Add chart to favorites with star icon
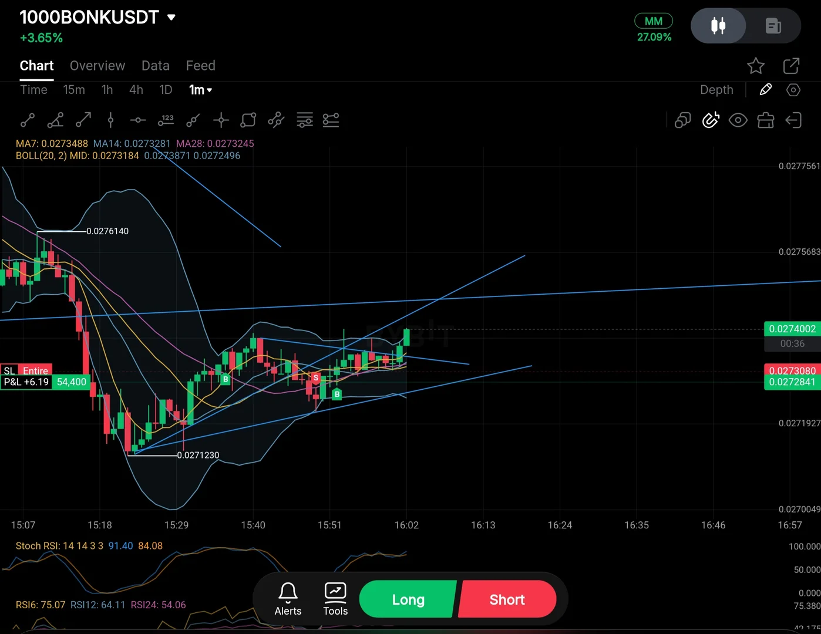The image size is (821, 634). coord(756,66)
